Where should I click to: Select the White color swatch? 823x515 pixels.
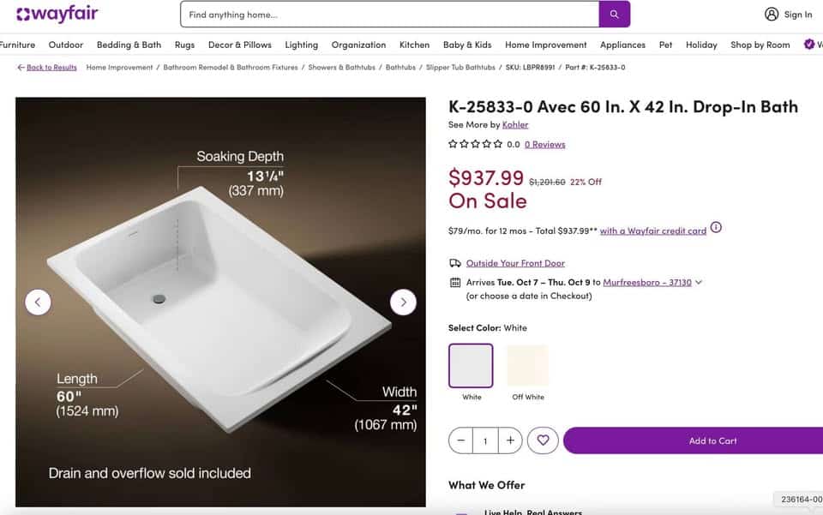(471, 366)
